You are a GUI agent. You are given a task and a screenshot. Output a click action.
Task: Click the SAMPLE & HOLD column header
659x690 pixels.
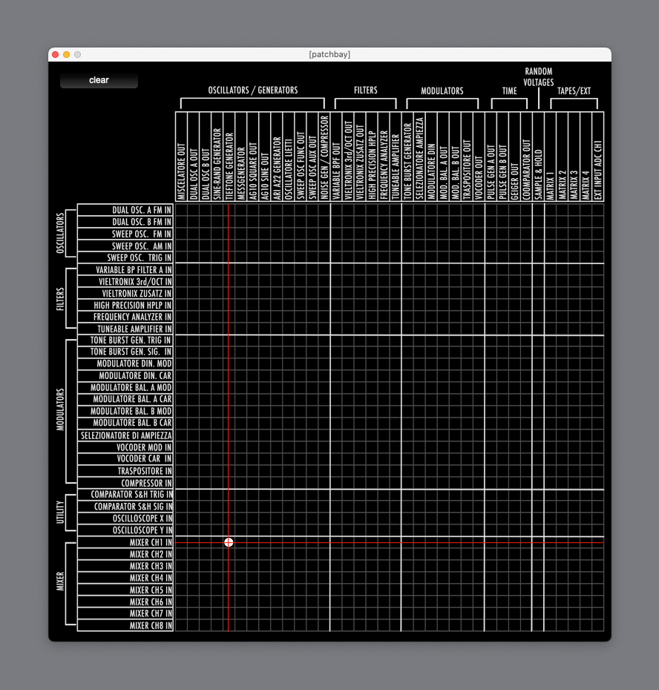click(538, 157)
